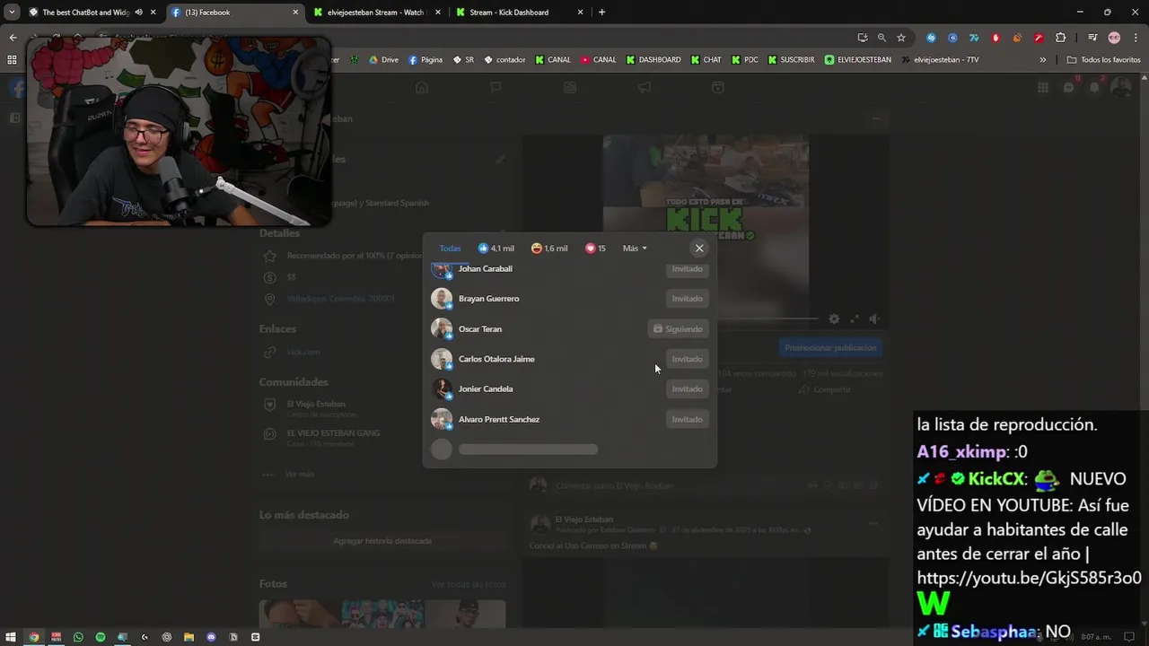The height and width of the screenshot is (646, 1149).
Task: Click the Invitado button for Jonier Candela
Action: coord(688,389)
